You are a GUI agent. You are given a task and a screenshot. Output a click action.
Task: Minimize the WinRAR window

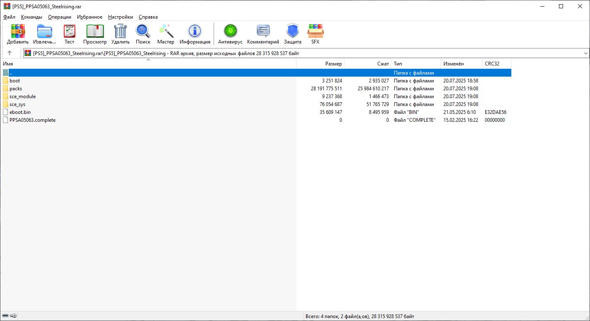coord(542,6)
